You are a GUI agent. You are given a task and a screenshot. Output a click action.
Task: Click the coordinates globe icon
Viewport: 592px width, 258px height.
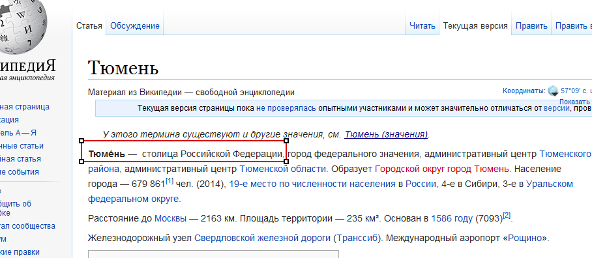(553, 91)
